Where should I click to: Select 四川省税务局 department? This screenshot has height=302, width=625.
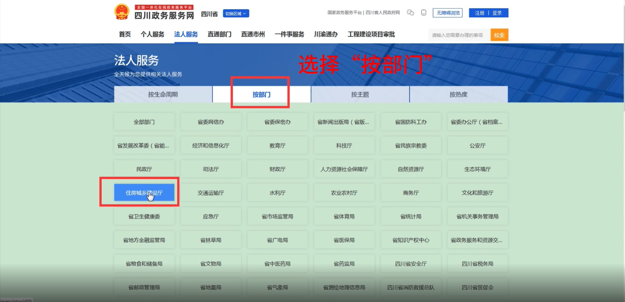[477, 263]
